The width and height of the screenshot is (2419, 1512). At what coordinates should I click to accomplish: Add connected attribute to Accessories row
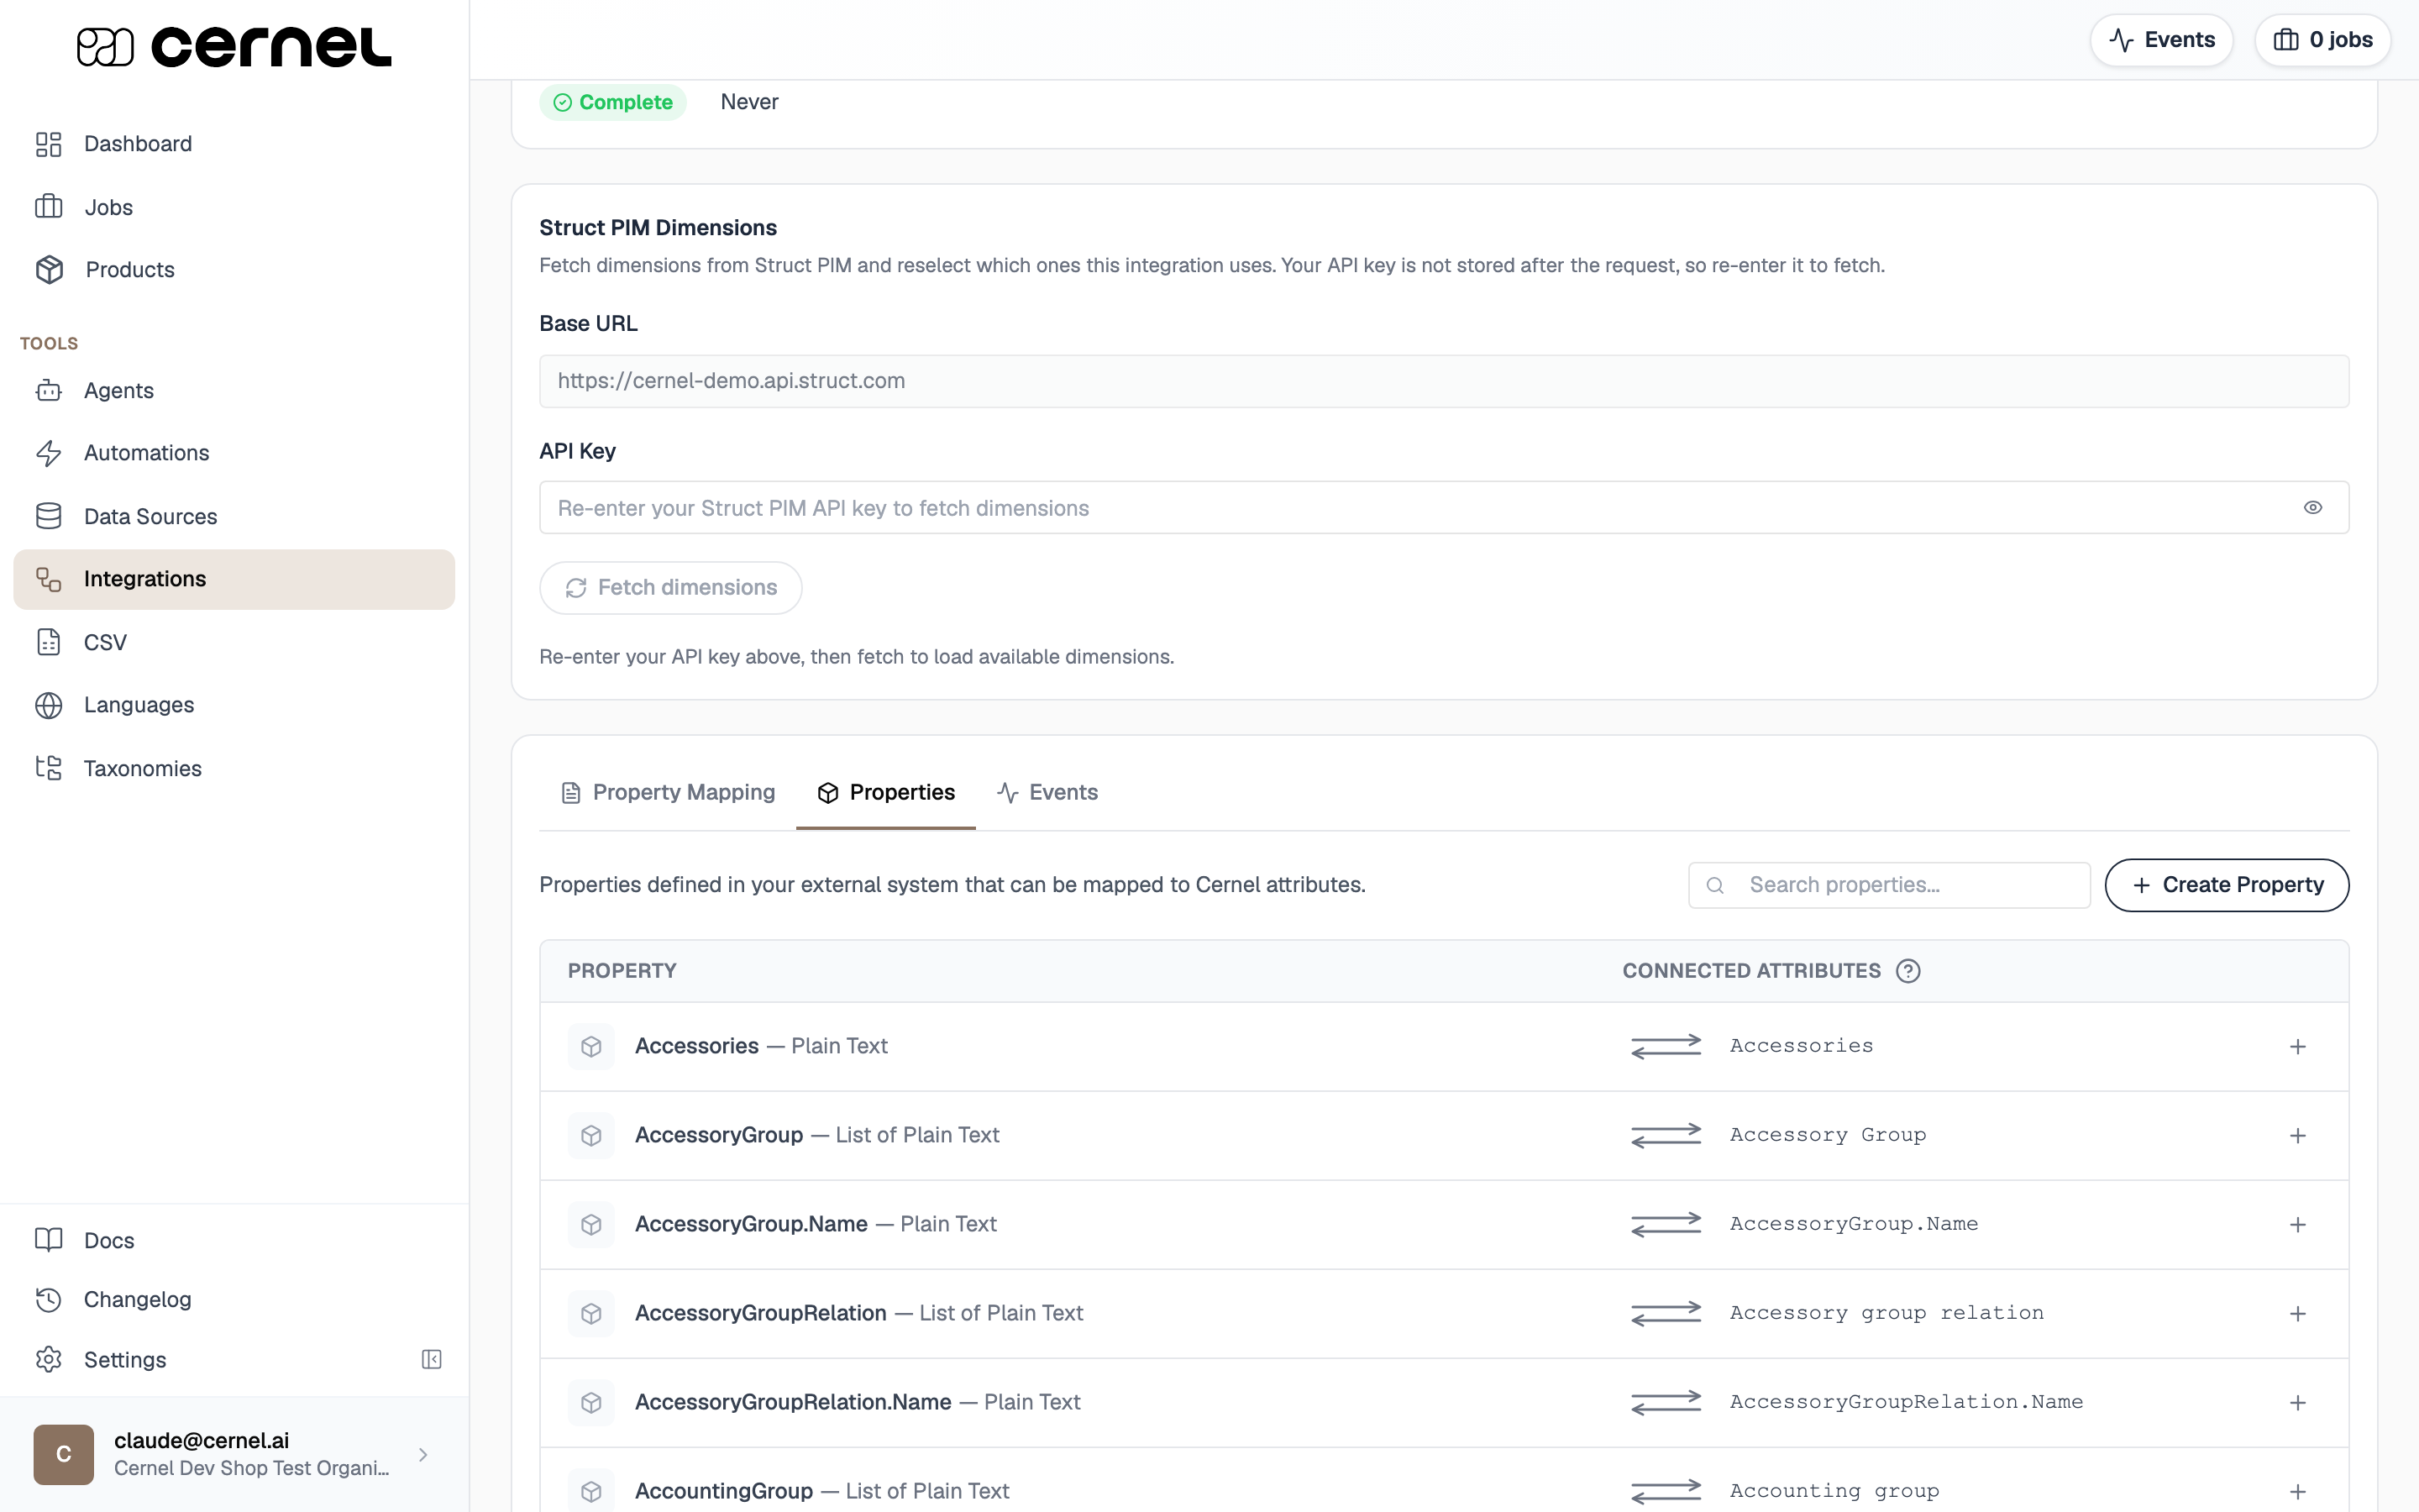click(x=2298, y=1047)
